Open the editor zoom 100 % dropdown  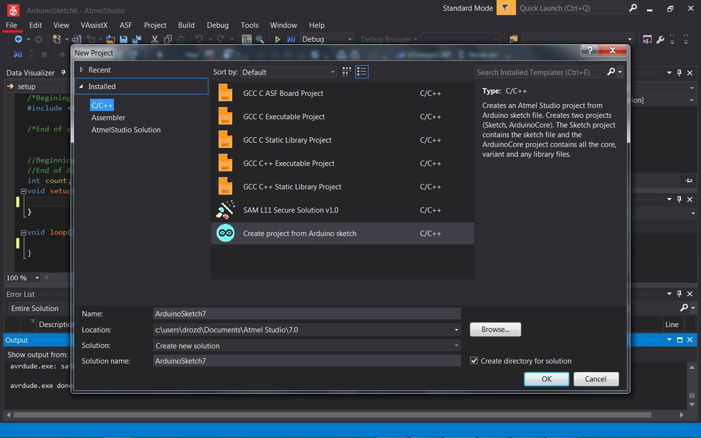coord(37,277)
